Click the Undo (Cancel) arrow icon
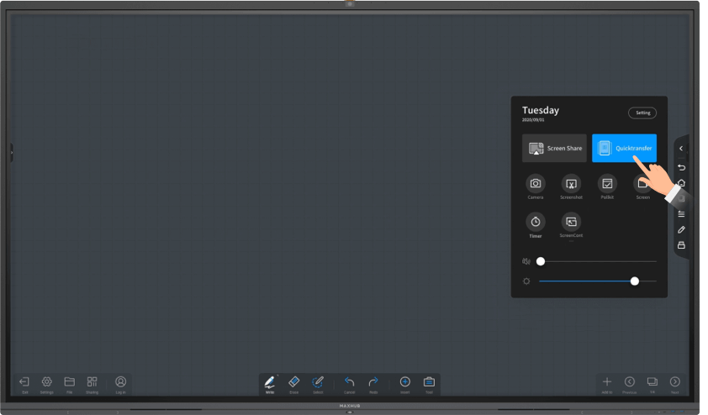708x415 pixels. point(350,382)
